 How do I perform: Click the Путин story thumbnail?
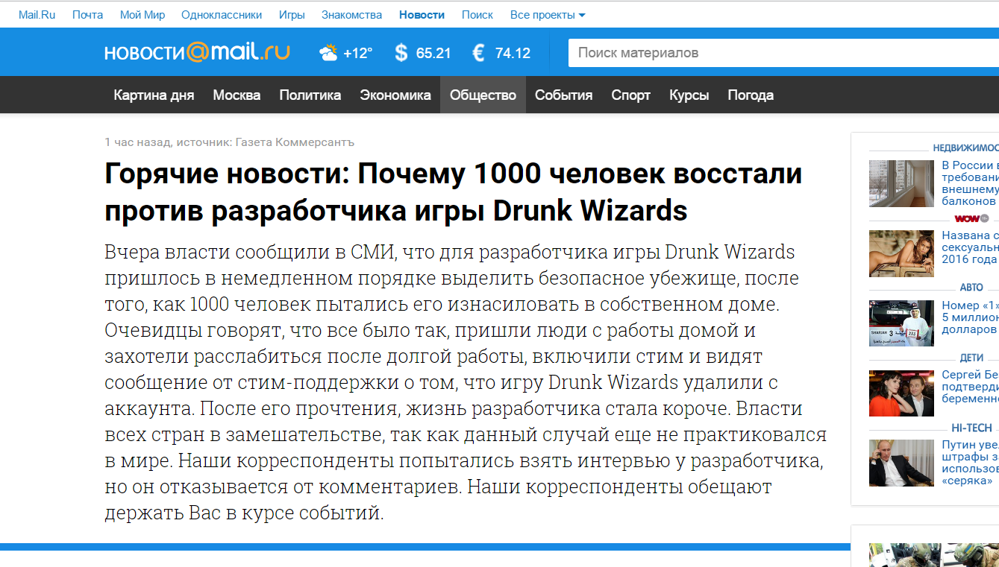[901, 463]
